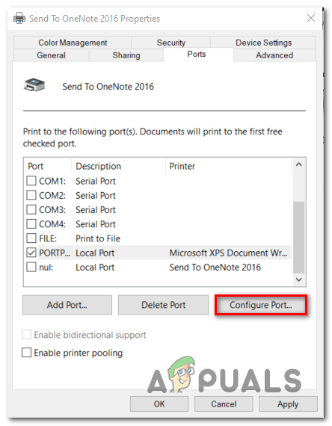This screenshot has width=332, height=426.
Task: Select 'Send To OneNote 2016' in nul: row
Action: coord(215,268)
